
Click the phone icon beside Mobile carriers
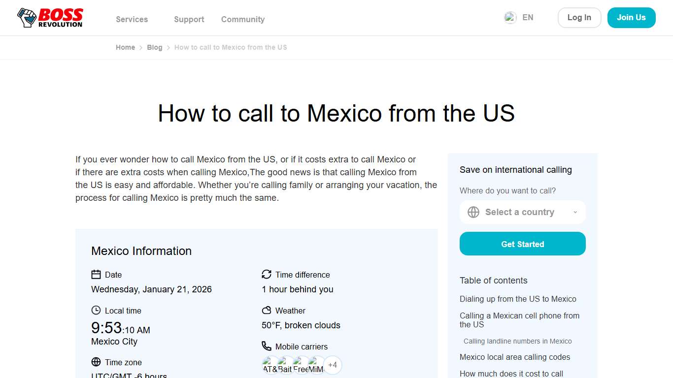(x=267, y=346)
